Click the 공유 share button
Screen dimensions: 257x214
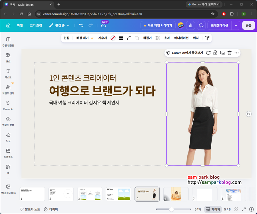pos(248,25)
